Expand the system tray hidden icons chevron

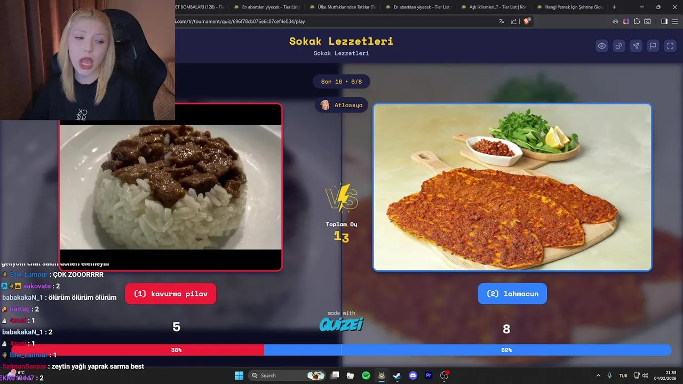point(598,375)
